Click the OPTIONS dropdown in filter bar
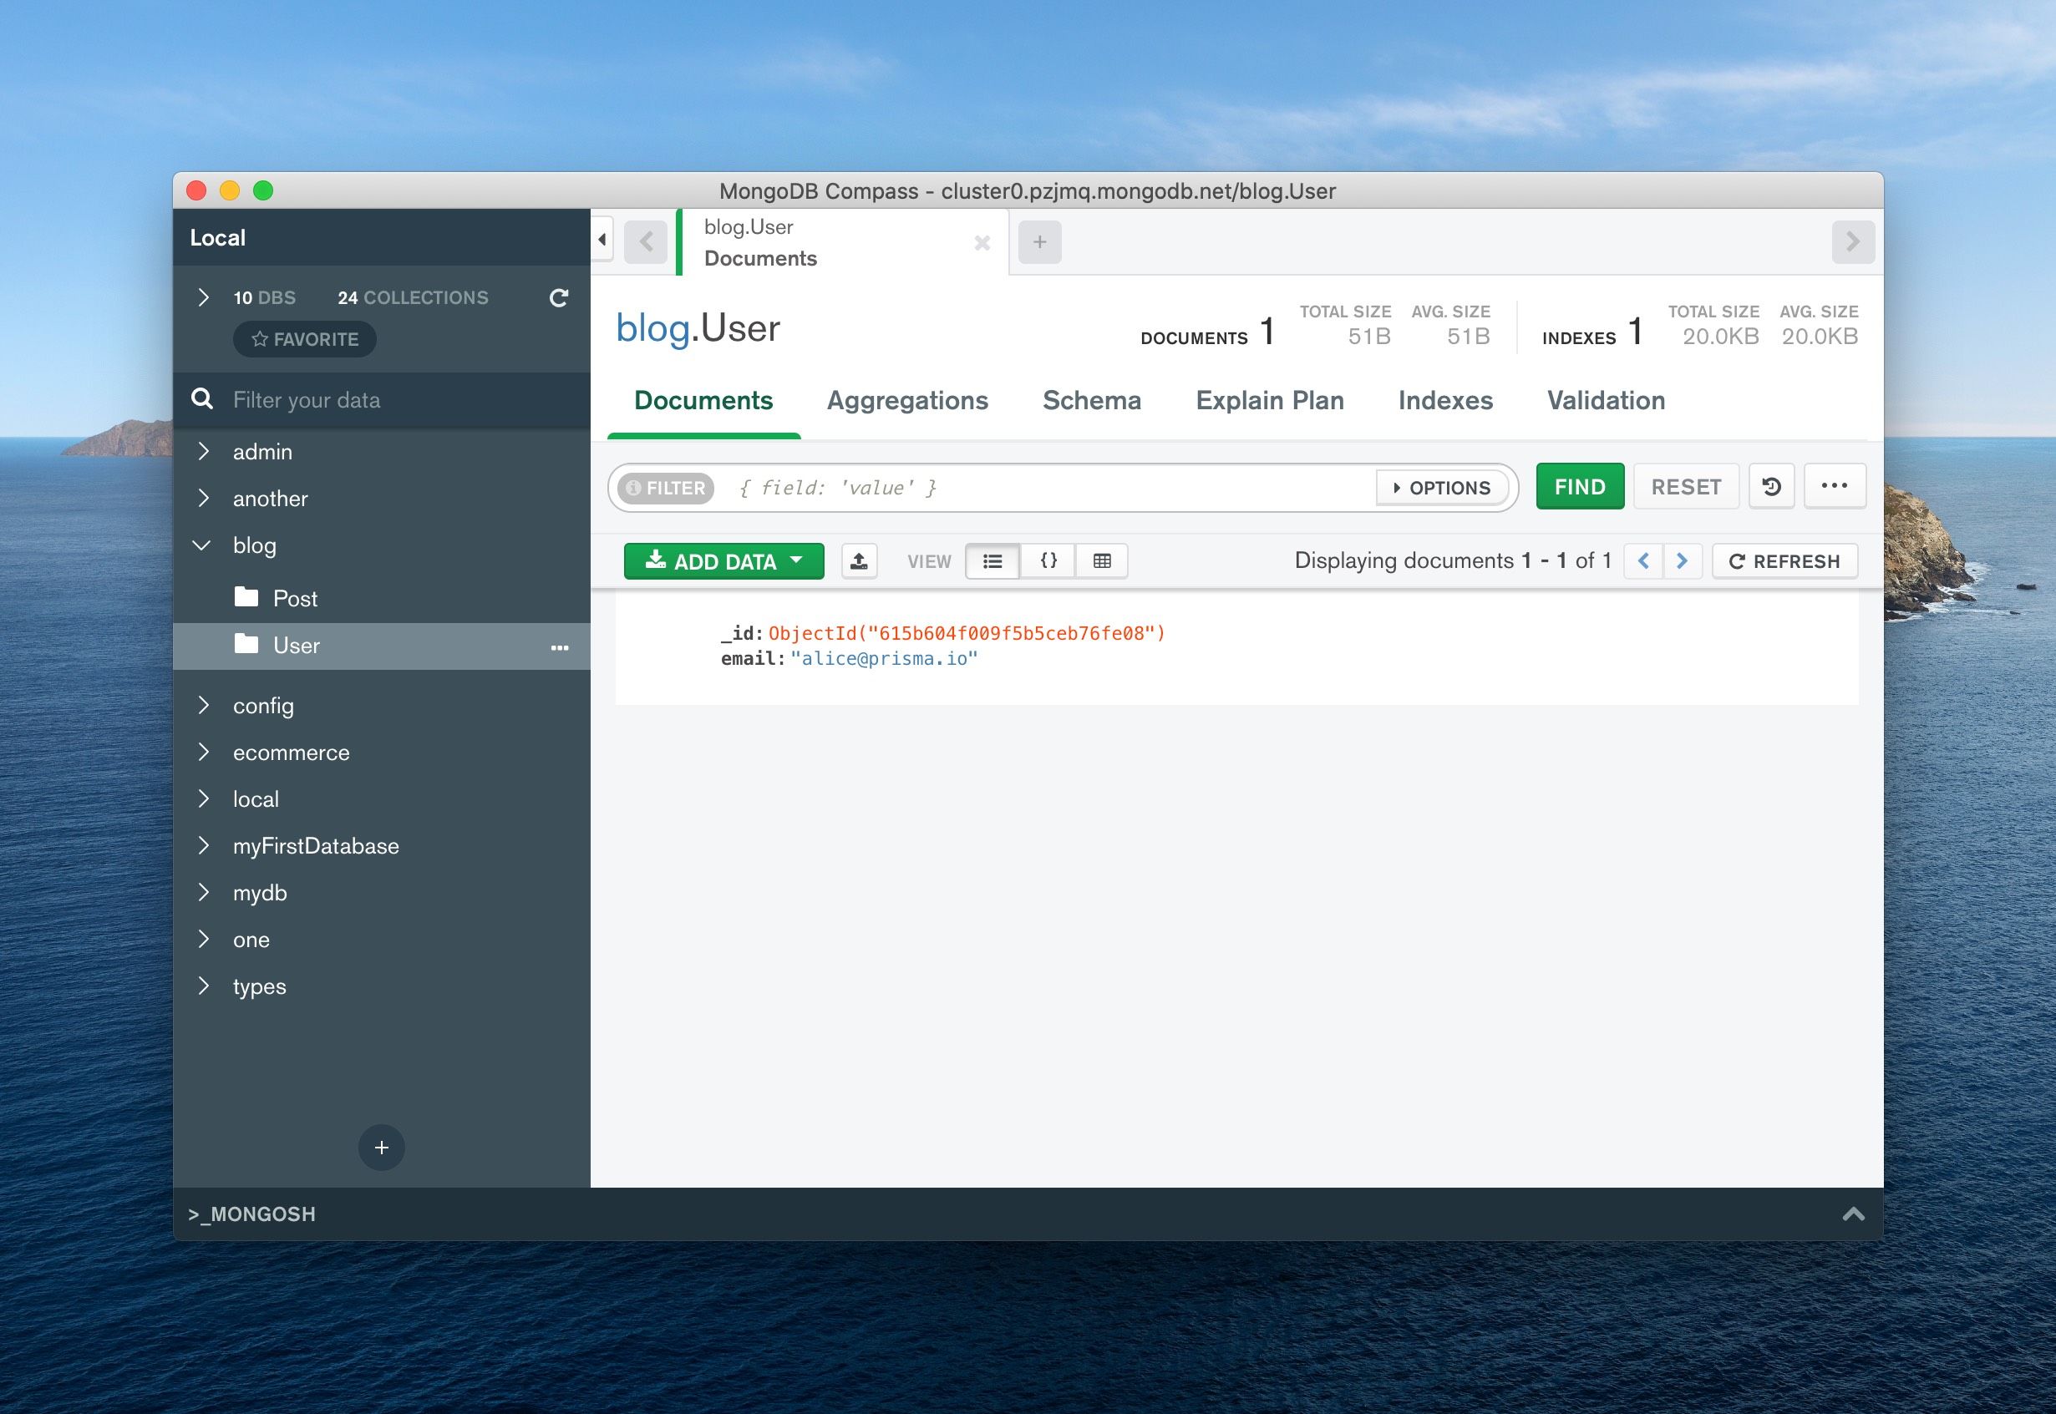2056x1414 pixels. [1439, 486]
